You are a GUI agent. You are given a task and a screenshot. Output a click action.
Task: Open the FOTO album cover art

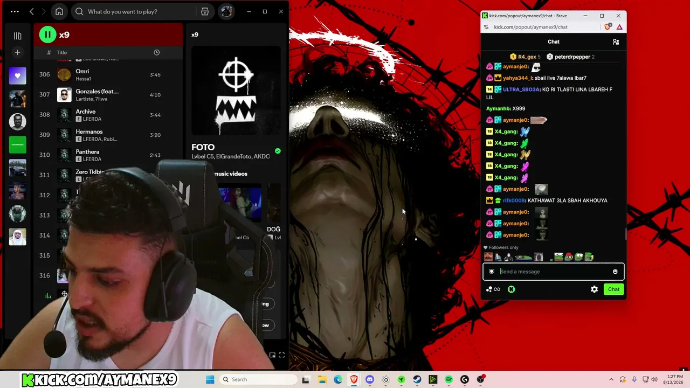tap(236, 91)
